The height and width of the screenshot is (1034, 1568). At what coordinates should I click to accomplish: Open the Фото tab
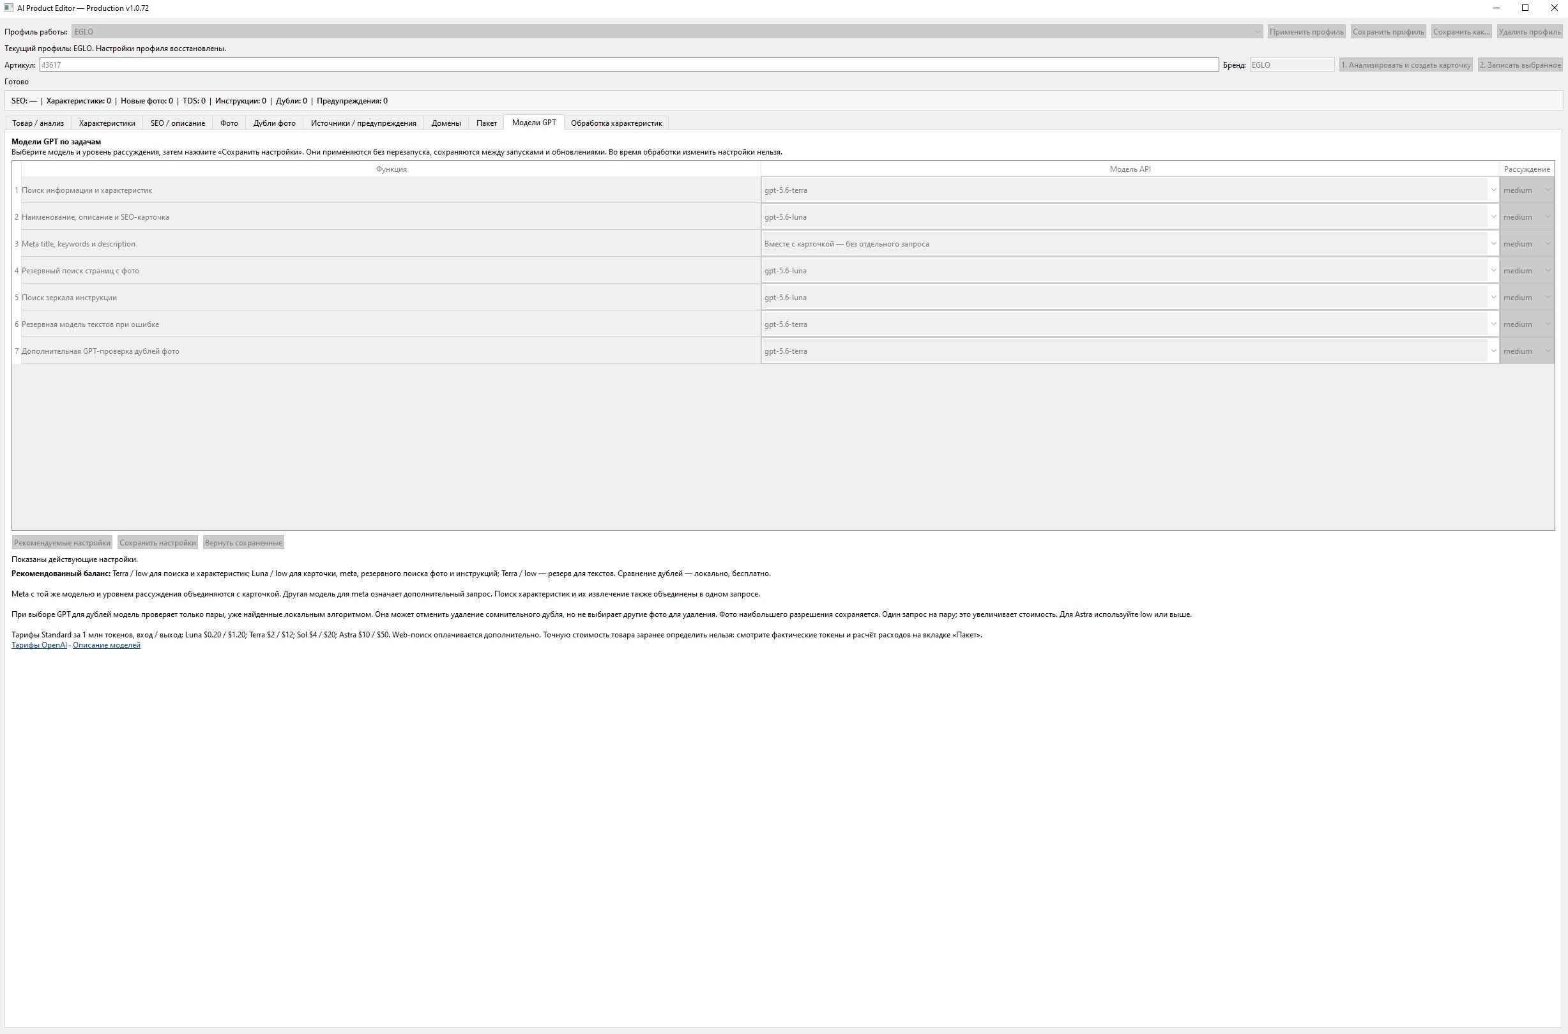pyautogui.click(x=229, y=123)
